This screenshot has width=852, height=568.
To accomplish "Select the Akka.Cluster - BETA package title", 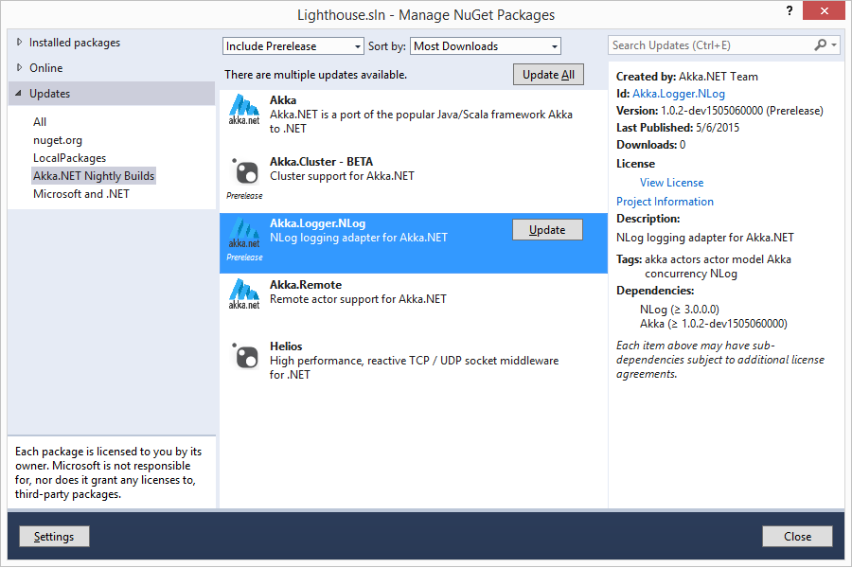I will pos(321,162).
